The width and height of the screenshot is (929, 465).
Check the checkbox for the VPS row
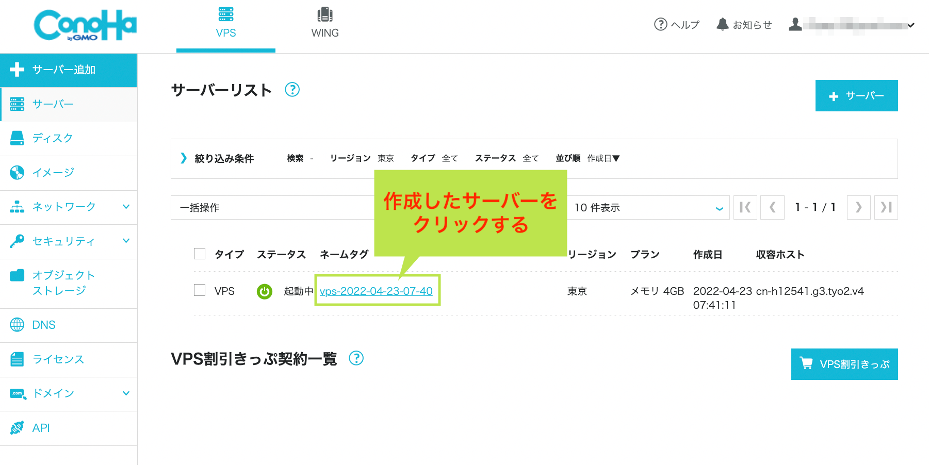pos(200,290)
